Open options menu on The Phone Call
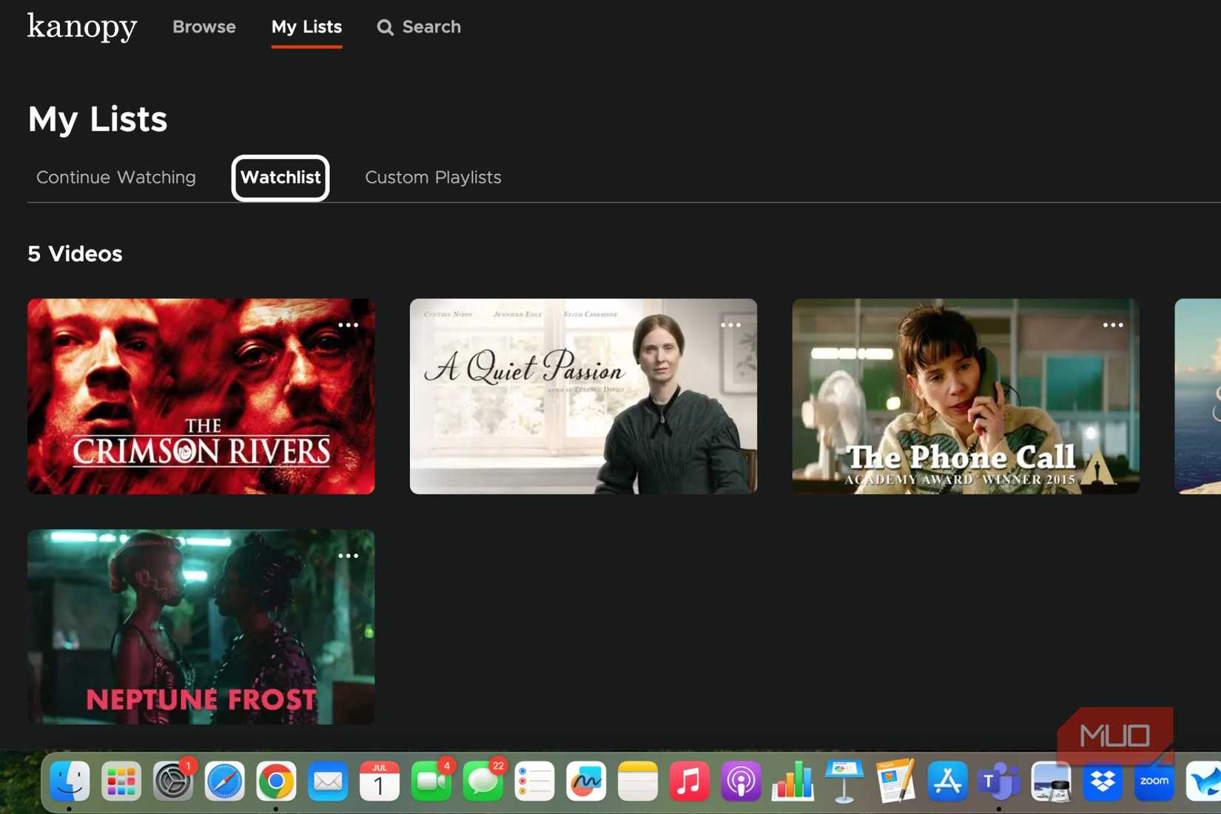Image resolution: width=1221 pixels, height=814 pixels. [x=1113, y=325]
